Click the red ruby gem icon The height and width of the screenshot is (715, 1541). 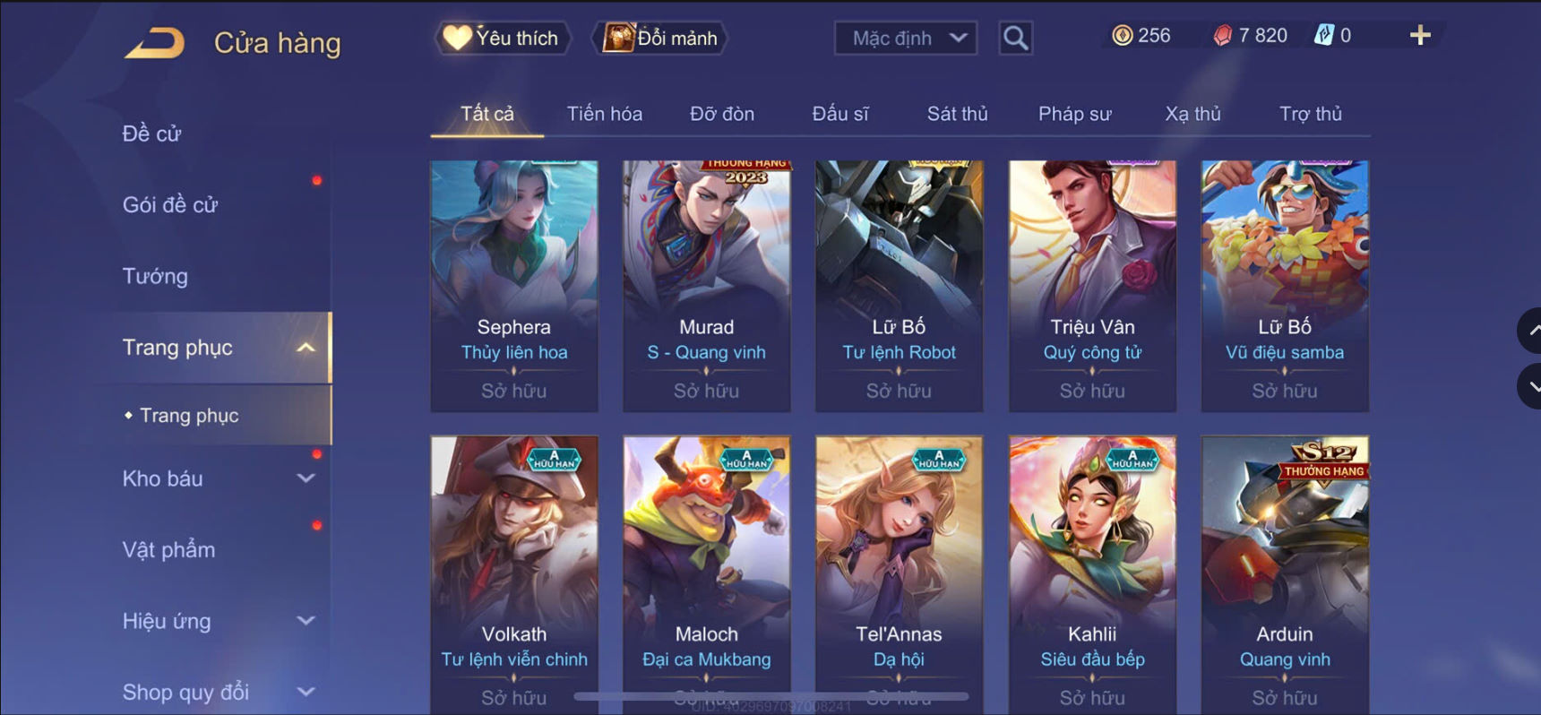click(1222, 36)
